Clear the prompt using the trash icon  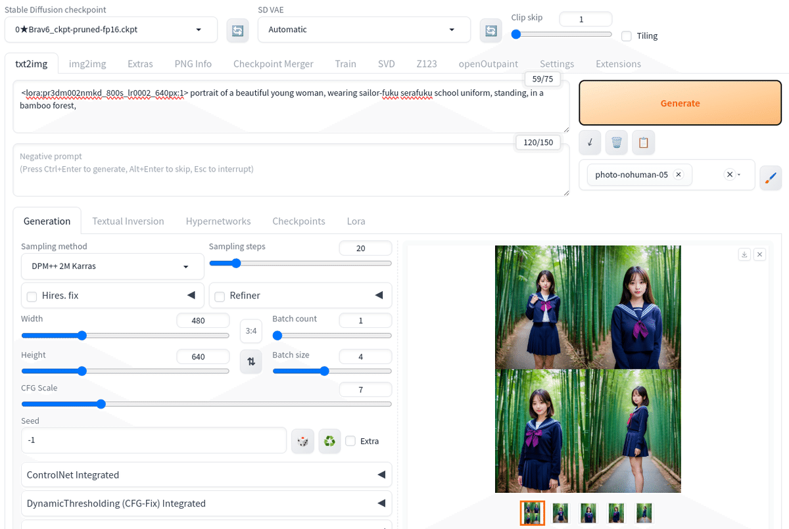[616, 142]
